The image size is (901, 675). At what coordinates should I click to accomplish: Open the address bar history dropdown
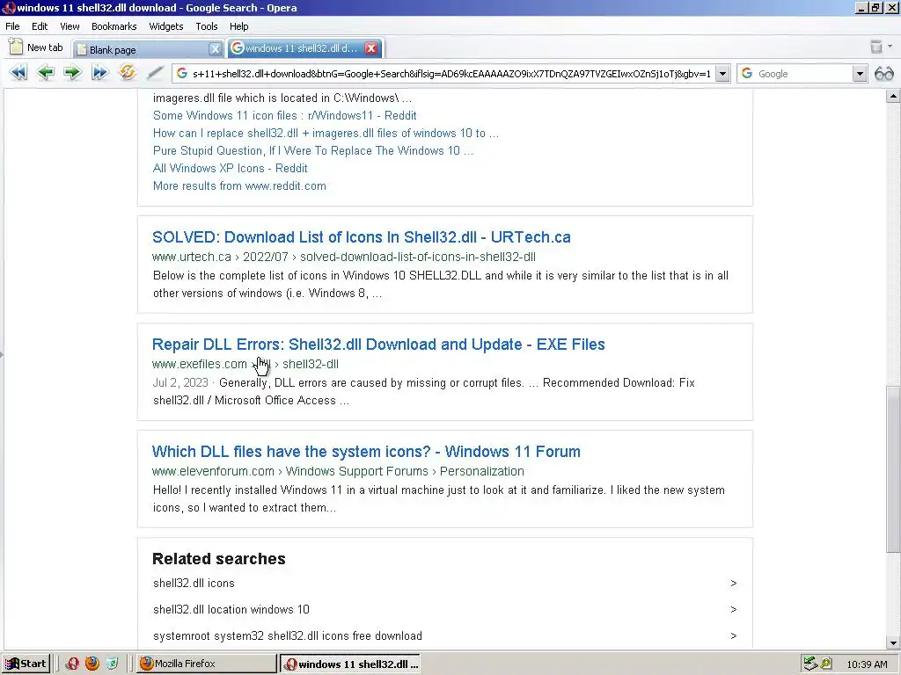coord(723,74)
